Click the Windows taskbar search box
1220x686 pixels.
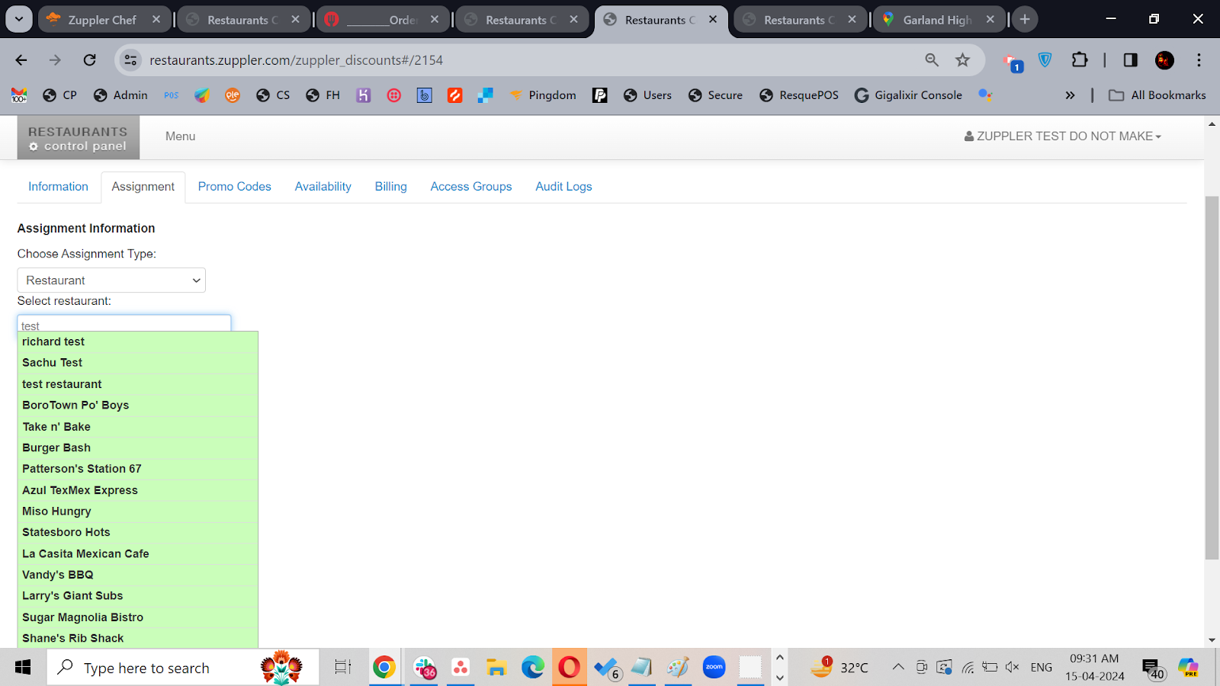click(183, 668)
